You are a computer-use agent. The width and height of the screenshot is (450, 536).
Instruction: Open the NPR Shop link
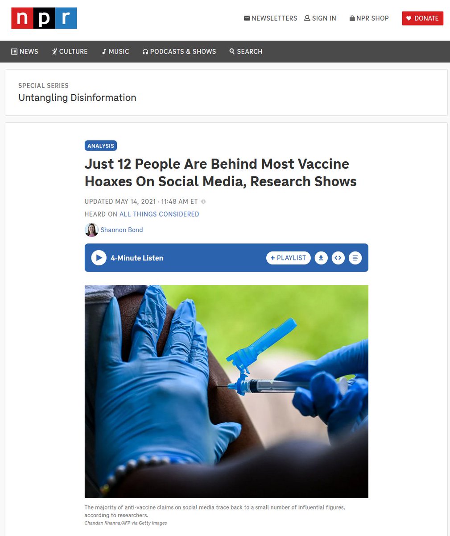[x=369, y=18]
